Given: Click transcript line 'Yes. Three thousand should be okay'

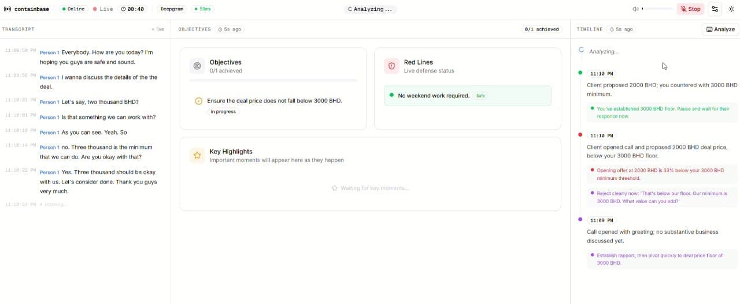Looking at the screenshot, I should (98, 182).
